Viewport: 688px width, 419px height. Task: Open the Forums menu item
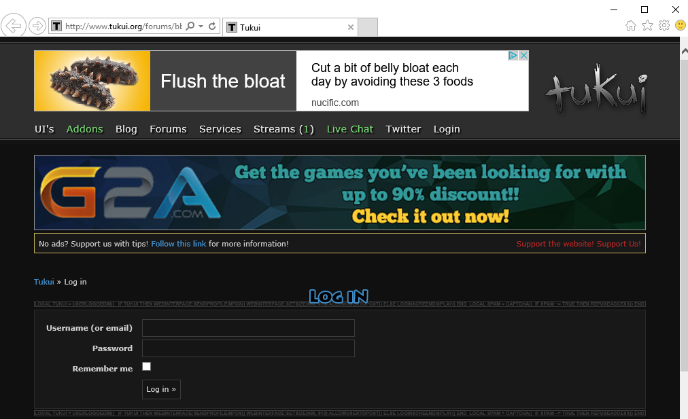click(168, 129)
